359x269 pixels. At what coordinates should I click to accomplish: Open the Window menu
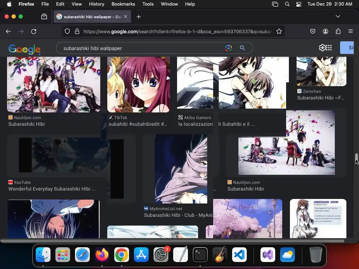tap(169, 4)
